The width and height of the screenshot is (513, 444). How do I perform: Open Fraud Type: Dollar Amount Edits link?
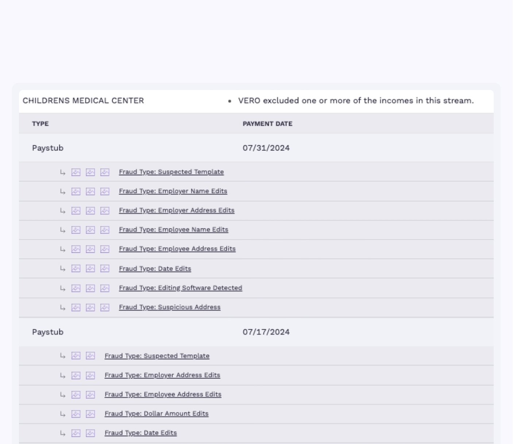[x=157, y=414]
